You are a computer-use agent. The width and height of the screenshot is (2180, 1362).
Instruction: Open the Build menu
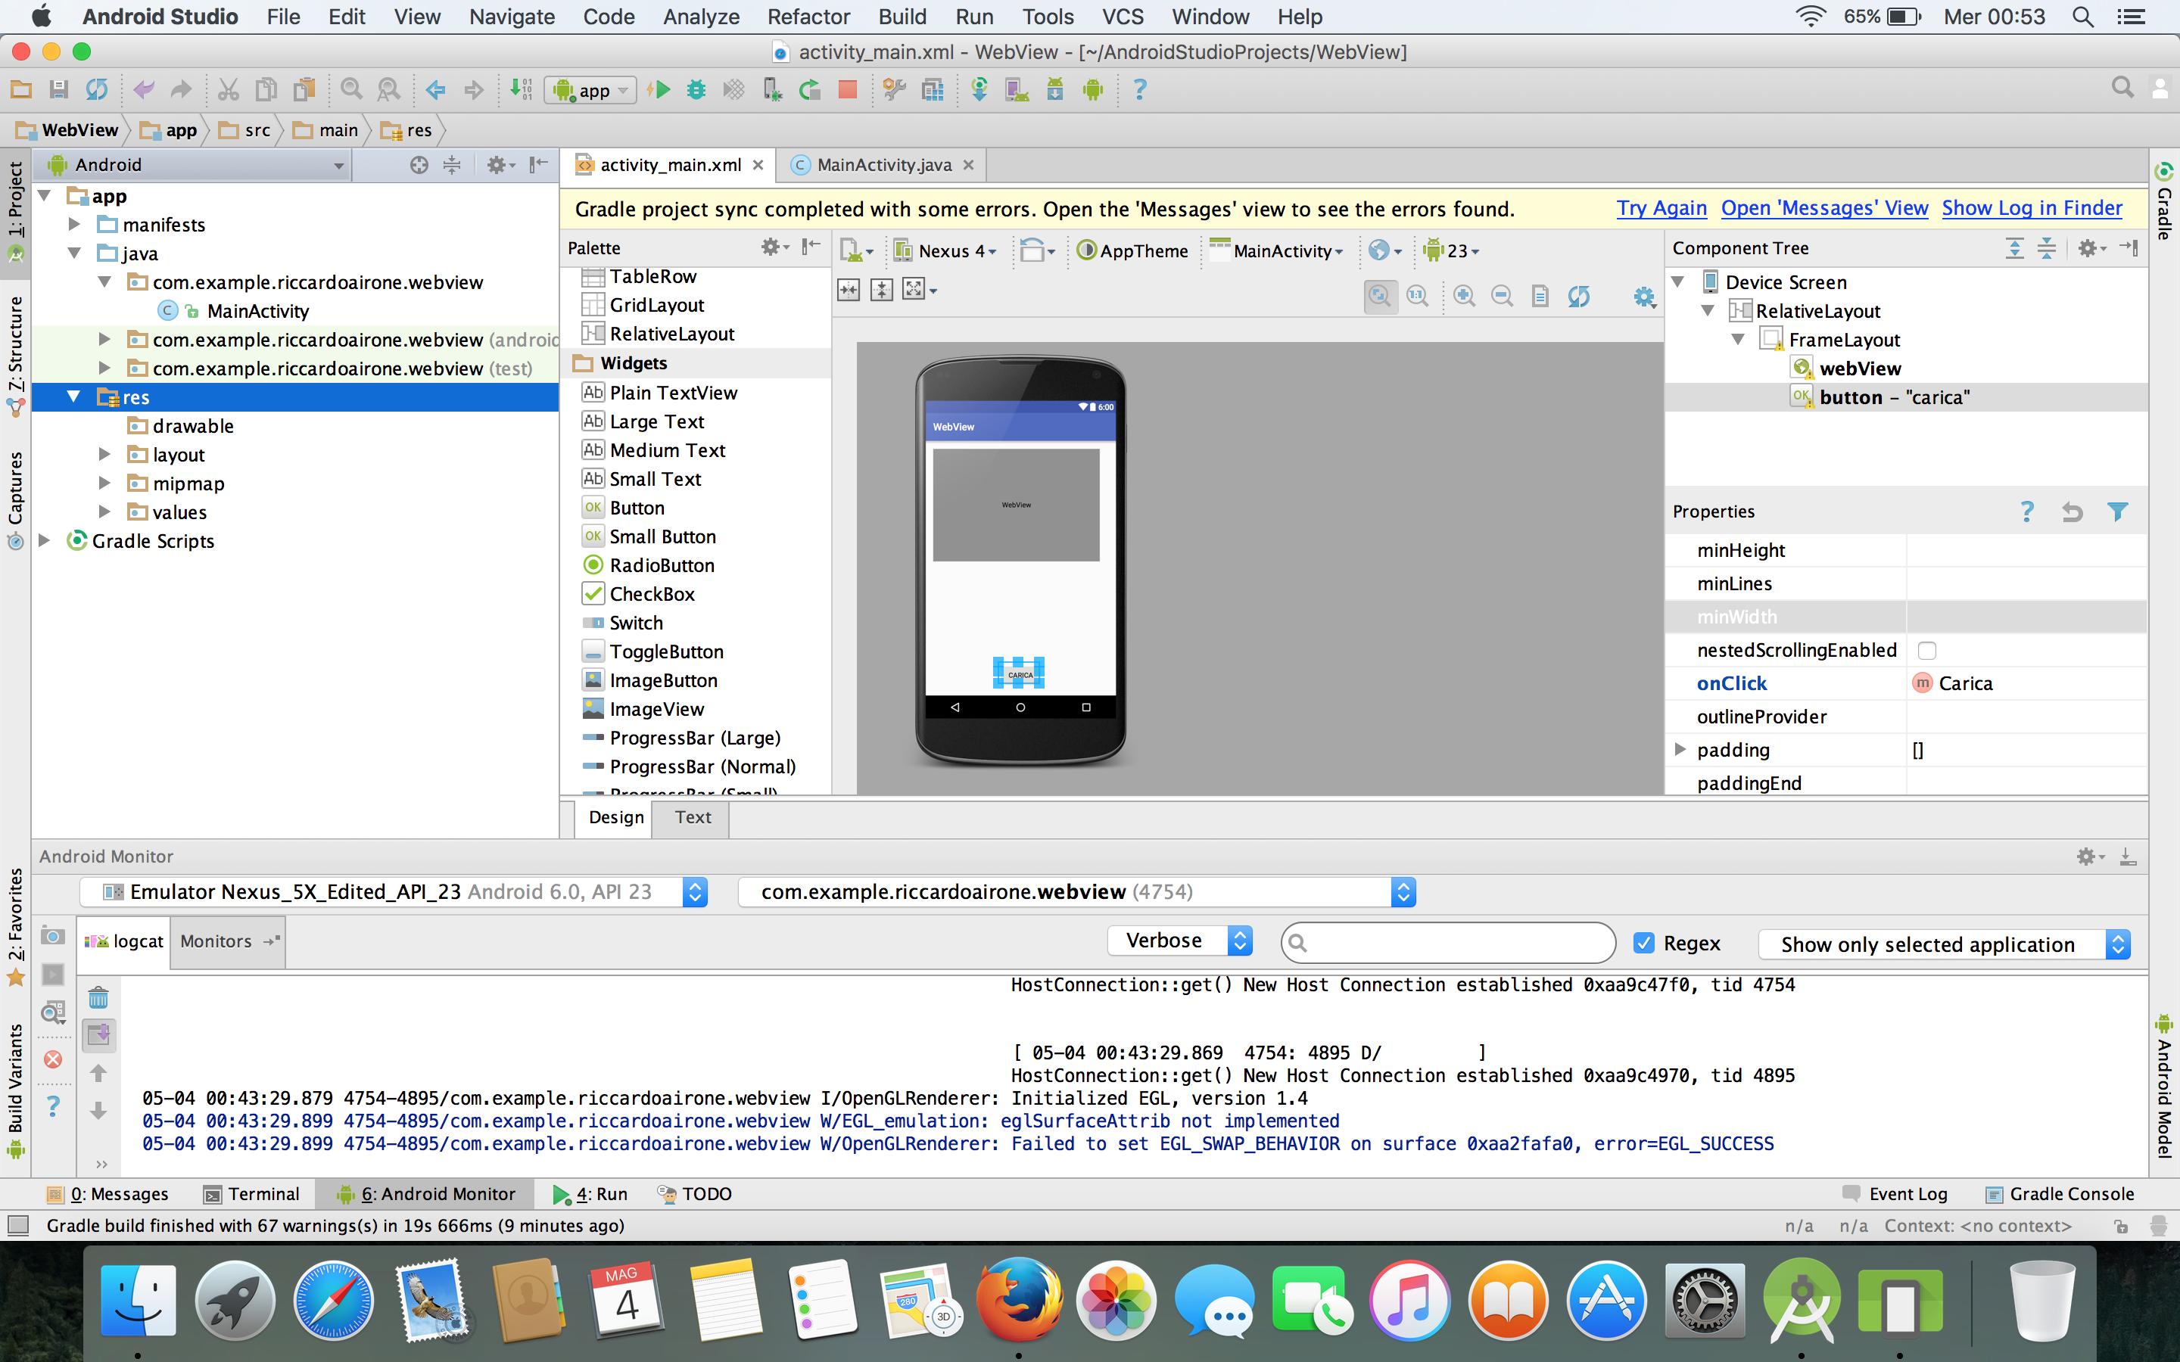pyautogui.click(x=902, y=16)
